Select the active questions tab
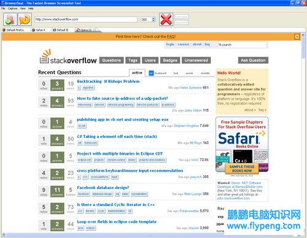 pyautogui.click(x=137, y=73)
